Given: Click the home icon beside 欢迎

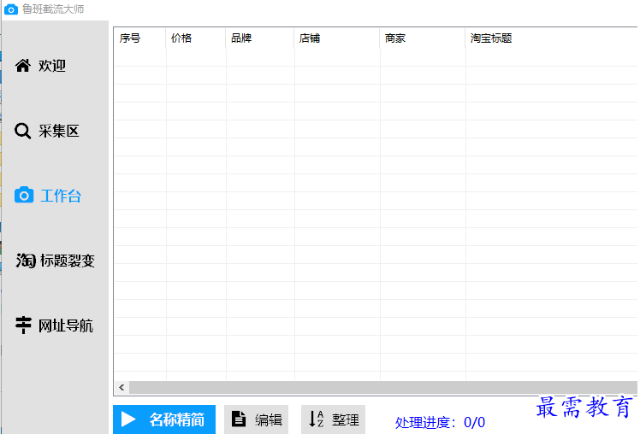Looking at the screenshot, I should pyautogui.click(x=23, y=66).
